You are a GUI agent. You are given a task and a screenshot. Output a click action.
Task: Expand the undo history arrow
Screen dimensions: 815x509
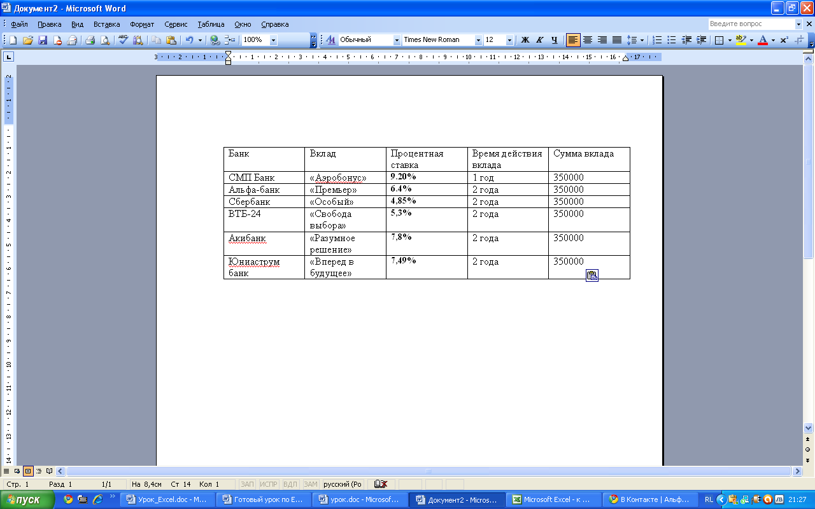pyautogui.click(x=200, y=39)
